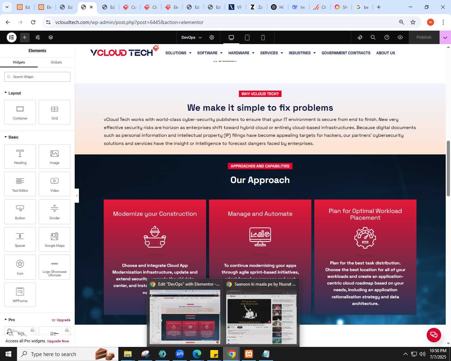
Task: Switch to the Globals tab
Action: (56, 62)
